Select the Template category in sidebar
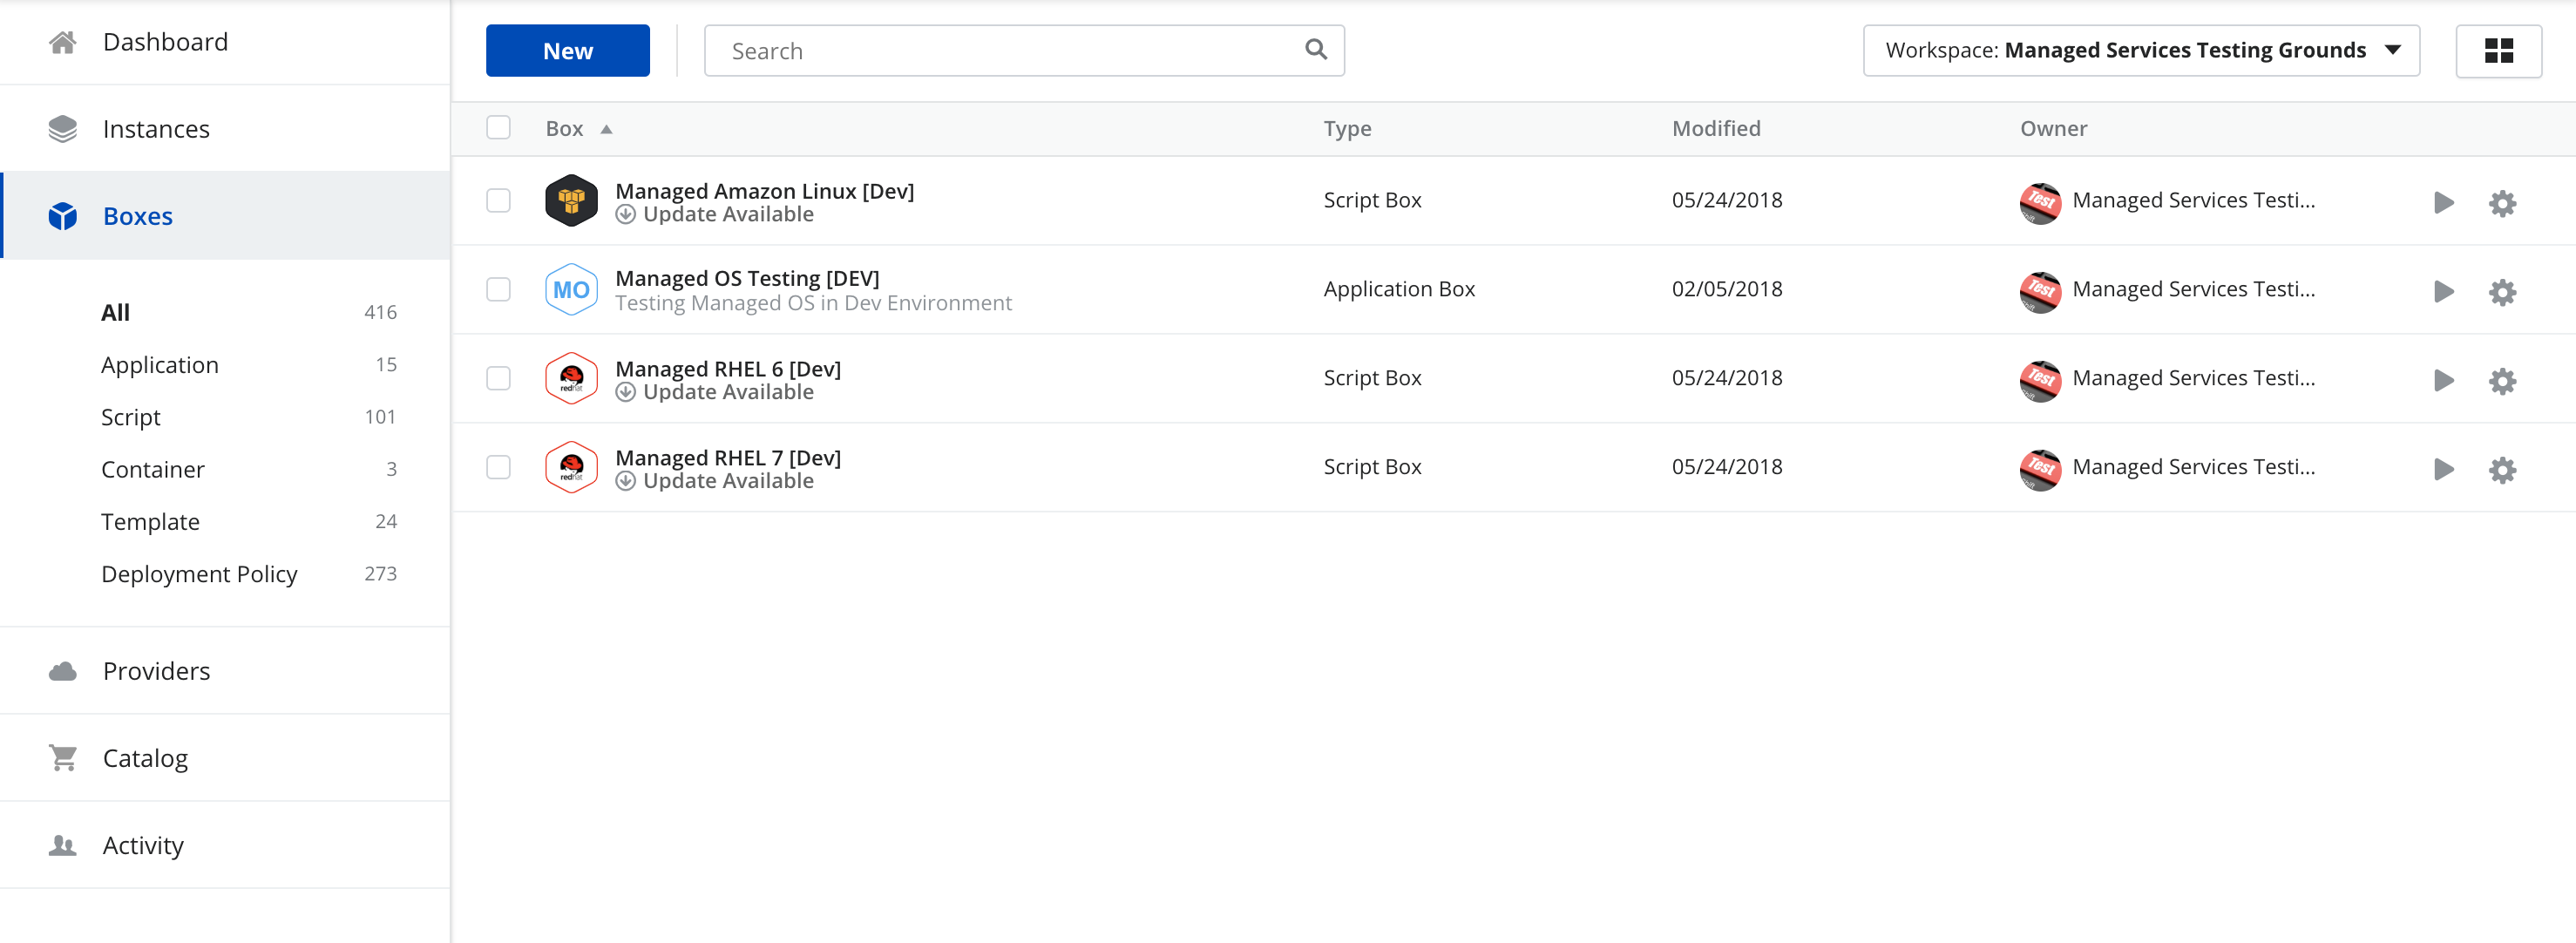Screen dimensions: 2576x943 pos(150,521)
